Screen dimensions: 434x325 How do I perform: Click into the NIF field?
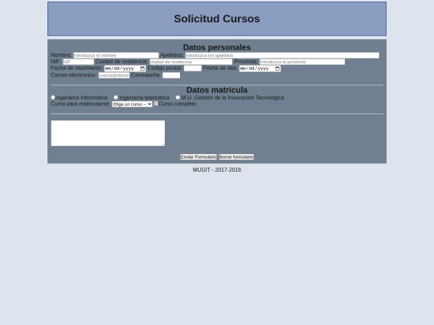click(78, 62)
